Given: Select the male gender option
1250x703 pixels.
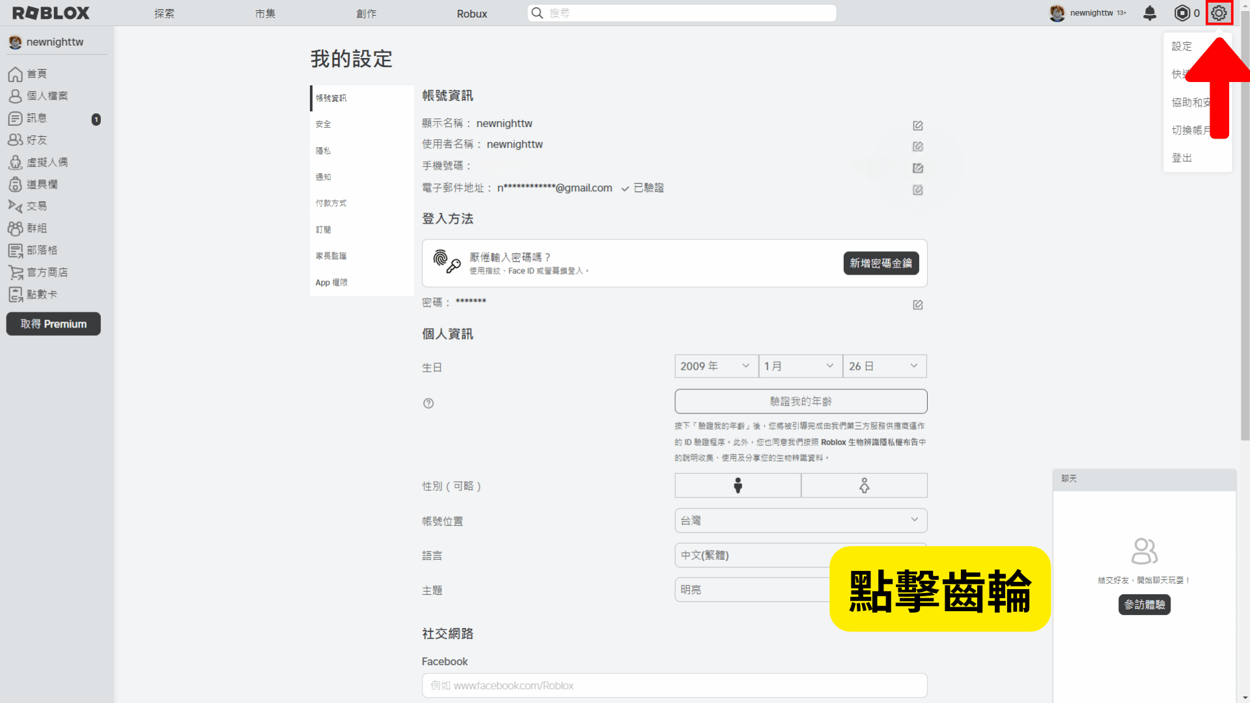Looking at the screenshot, I should (x=738, y=486).
